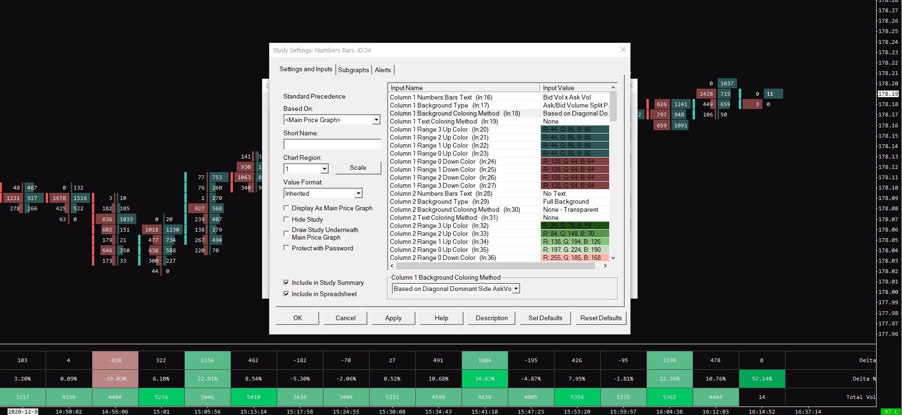Image resolution: width=902 pixels, height=415 pixels.
Task: Click the 178.19 current price label
Action: coord(888,94)
